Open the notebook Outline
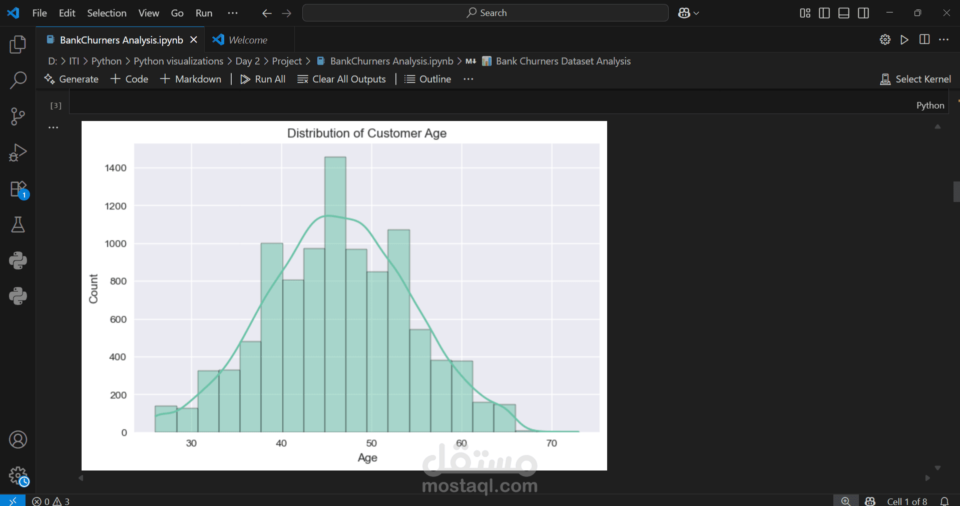Image resolution: width=960 pixels, height=506 pixels. pyautogui.click(x=428, y=79)
